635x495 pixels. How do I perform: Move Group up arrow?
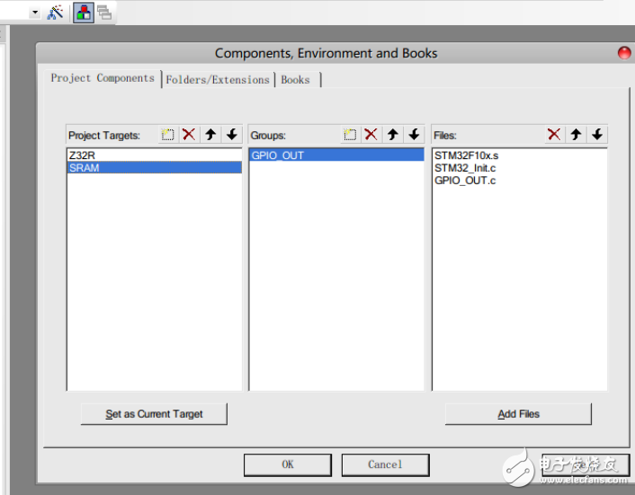tap(393, 134)
